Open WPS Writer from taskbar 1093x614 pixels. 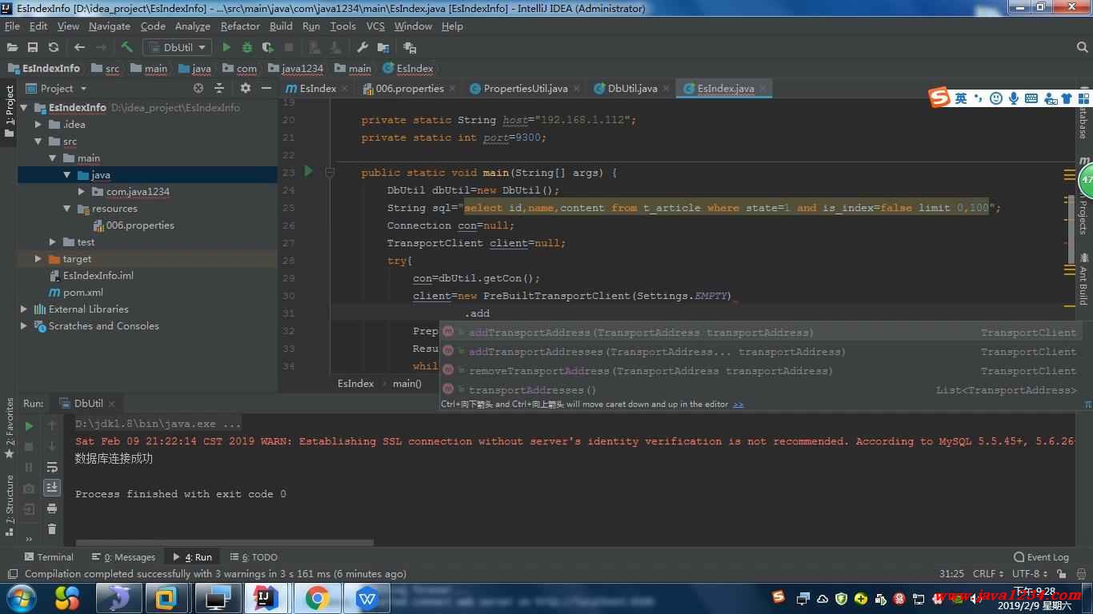point(367,598)
